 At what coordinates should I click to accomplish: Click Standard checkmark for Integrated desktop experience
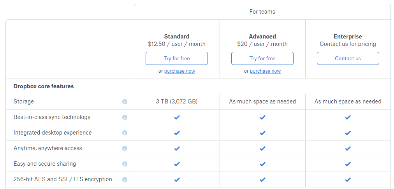point(177,133)
